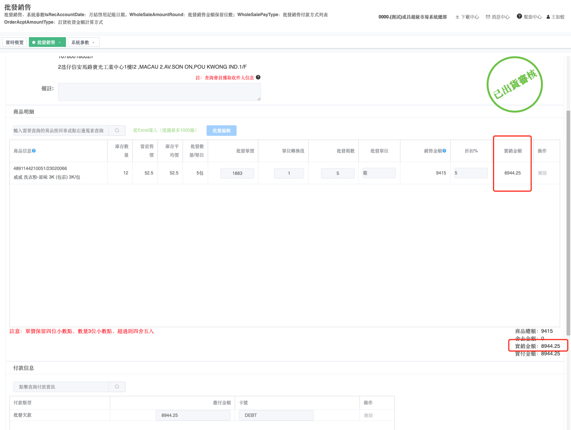Click the 卡號 field showing DEBT
This screenshot has width=571, height=430.
(276, 415)
